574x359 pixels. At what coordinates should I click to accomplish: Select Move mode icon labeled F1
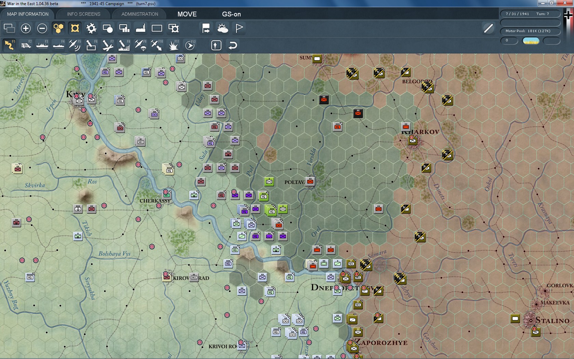click(x=9, y=45)
